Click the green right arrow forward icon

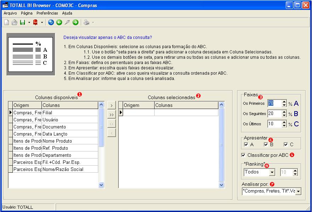(x=76, y=22)
